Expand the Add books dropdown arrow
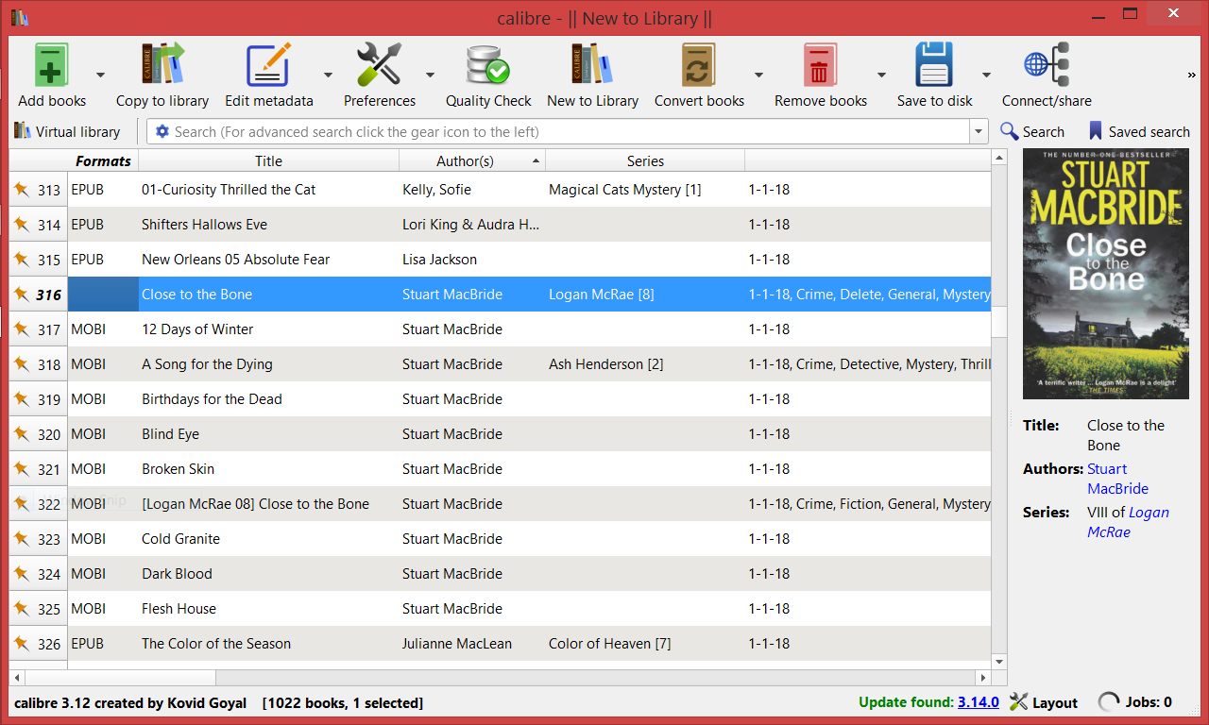1209x725 pixels. (x=100, y=76)
